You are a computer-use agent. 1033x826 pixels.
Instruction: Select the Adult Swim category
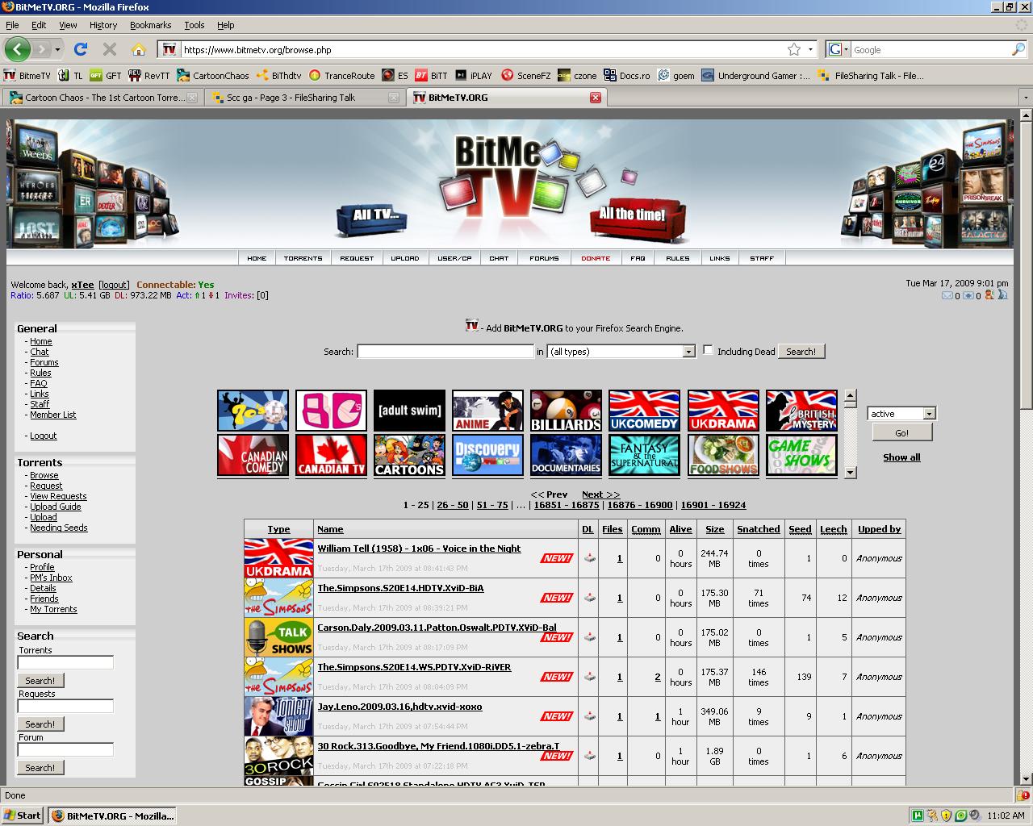point(410,411)
